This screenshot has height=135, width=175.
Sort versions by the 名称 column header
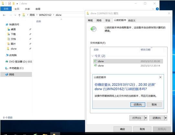coord(96,50)
